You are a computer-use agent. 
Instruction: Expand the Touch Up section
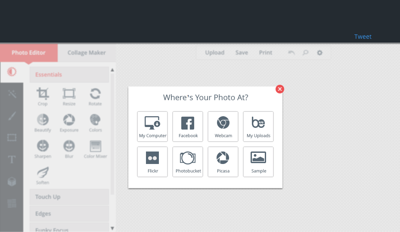tap(69, 197)
